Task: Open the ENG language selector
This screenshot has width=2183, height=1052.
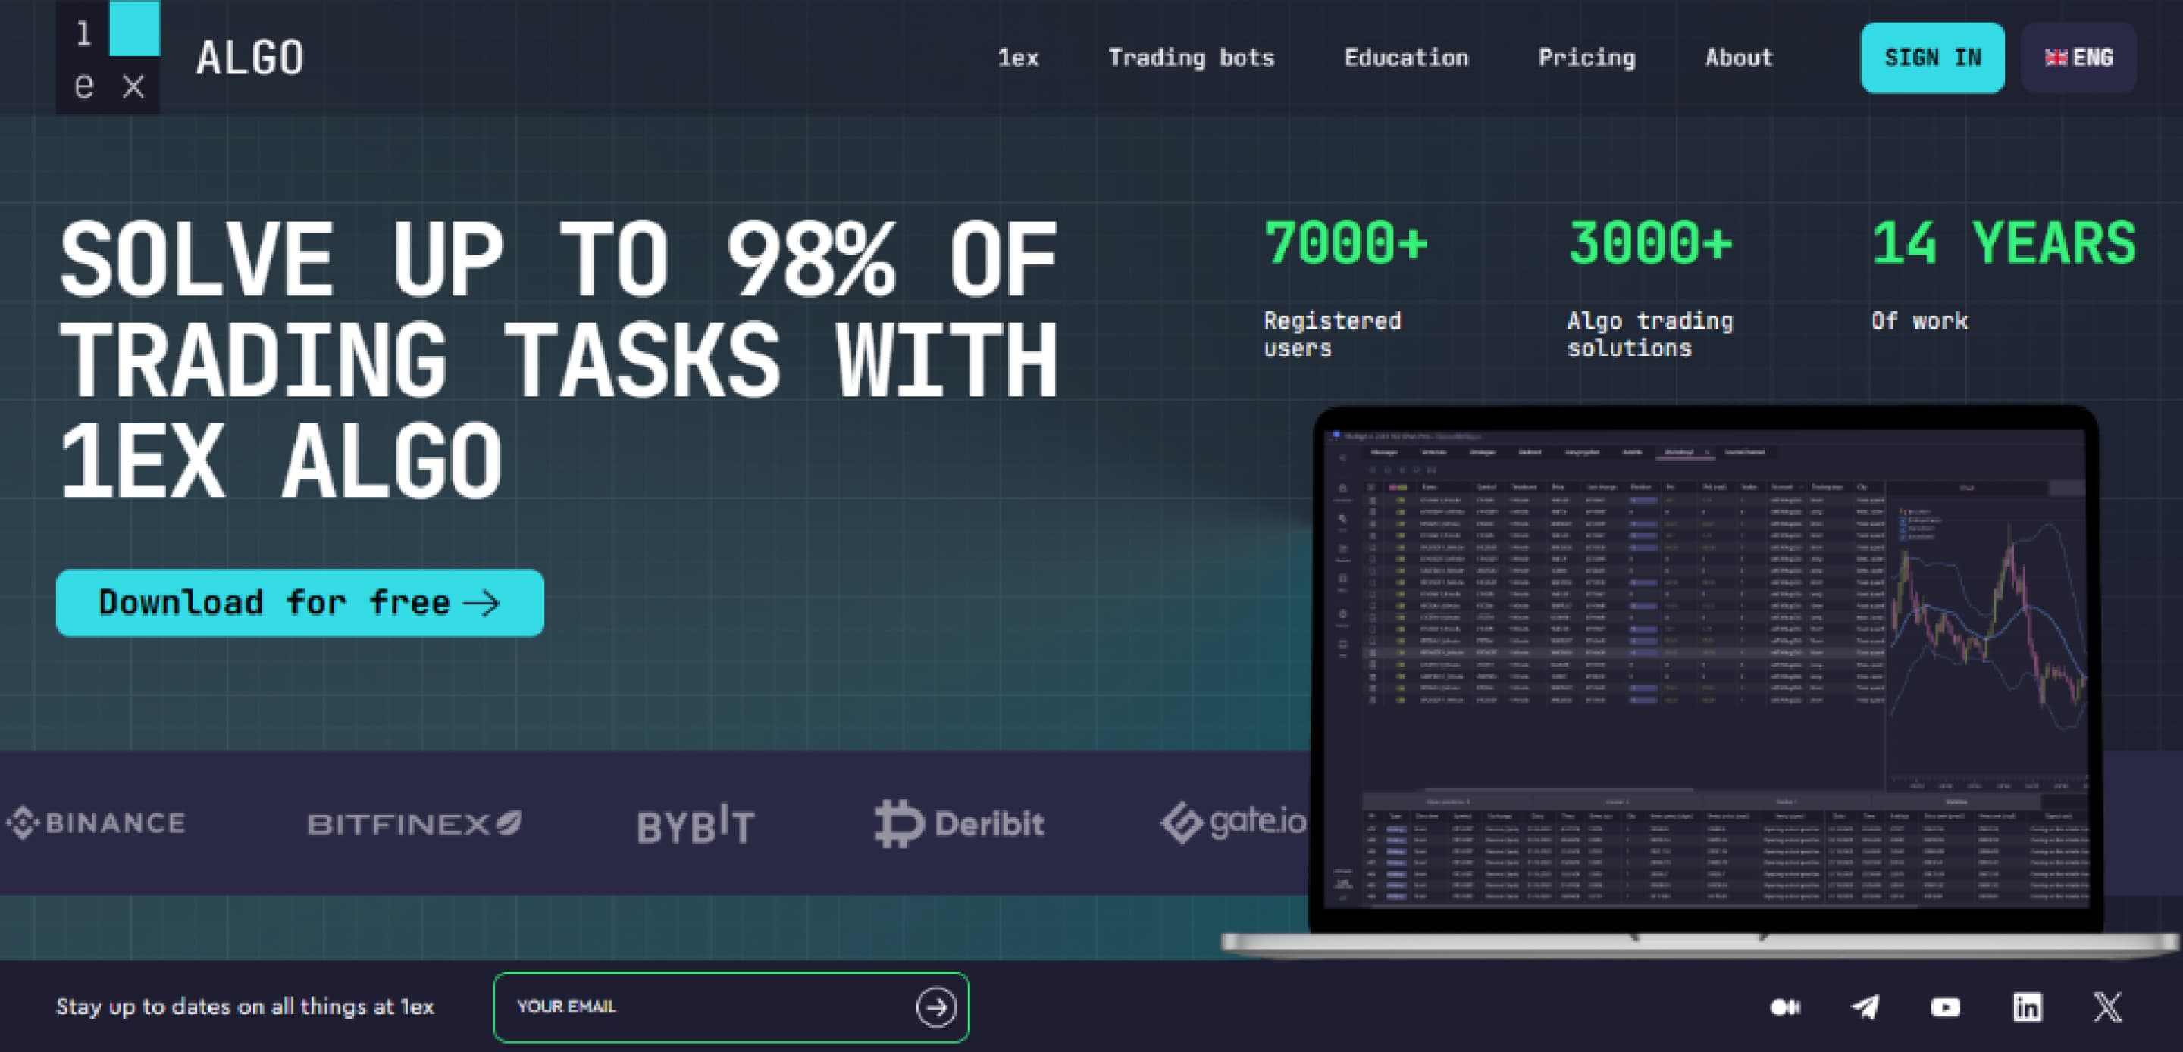Action: tap(2078, 58)
